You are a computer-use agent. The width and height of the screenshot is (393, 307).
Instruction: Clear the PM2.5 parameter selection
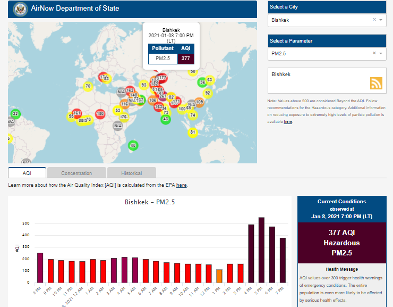pyautogui.click(x=374, y=53)
